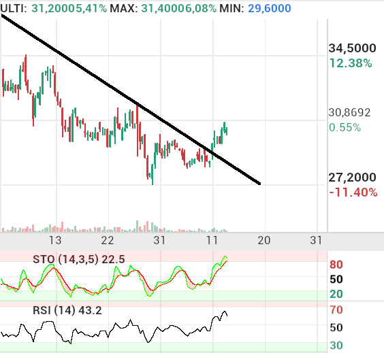Image resolution: width=384 pixels, height=353 pixels.
Task: Click the date label 11 on time axis
Action: [x=212, y=241]
